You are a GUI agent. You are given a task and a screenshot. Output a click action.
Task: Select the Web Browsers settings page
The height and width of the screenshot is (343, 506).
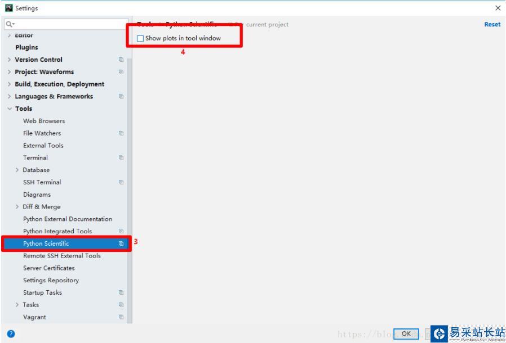45,121
